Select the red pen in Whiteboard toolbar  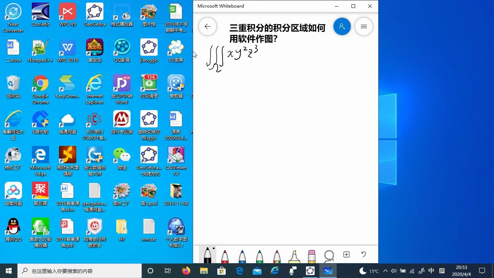[x=225, y=256]
